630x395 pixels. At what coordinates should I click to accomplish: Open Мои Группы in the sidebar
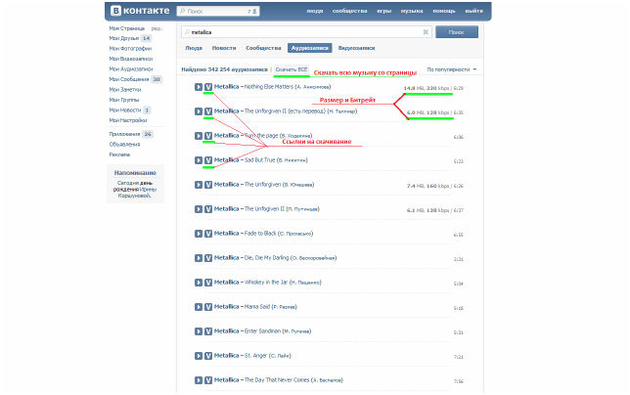(x=123, y=100)
